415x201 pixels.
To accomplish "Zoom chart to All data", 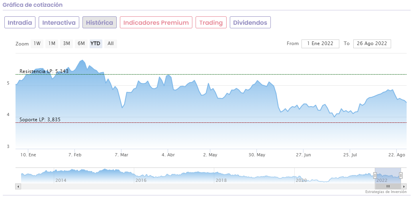I will [x=111, y=43].
